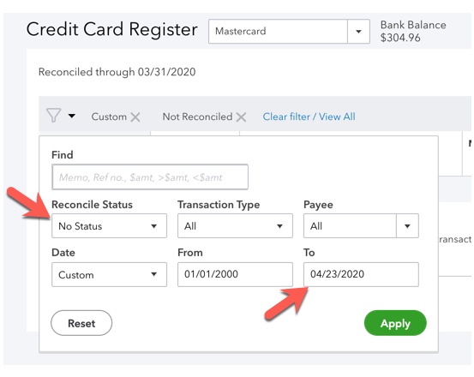The image size is (474, 377).
Task: Click the Reset button
Action: 81,323
